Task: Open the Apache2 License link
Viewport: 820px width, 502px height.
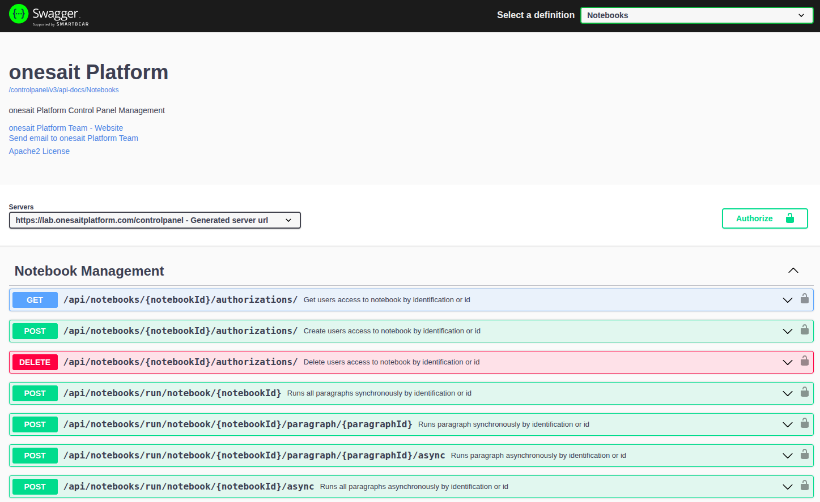Action: tap(39, 151)
